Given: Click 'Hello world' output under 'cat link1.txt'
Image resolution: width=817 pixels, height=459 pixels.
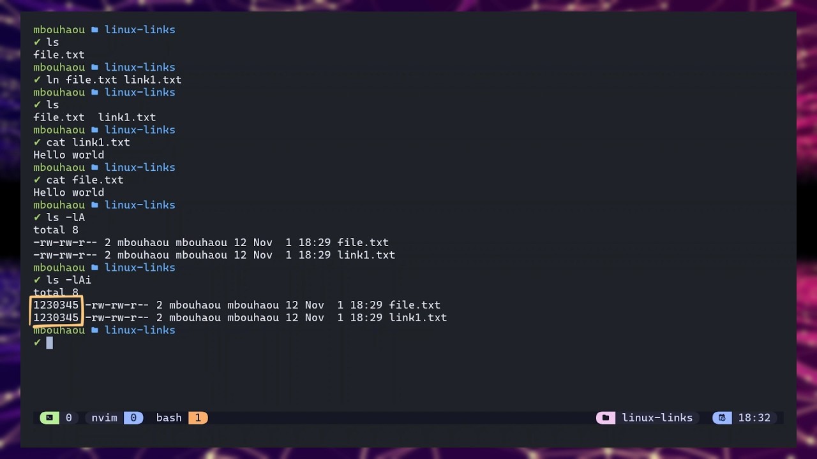Looking at the screenshot, I should click(x=69, y=155).
